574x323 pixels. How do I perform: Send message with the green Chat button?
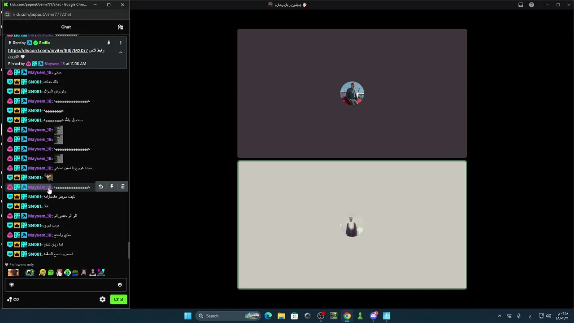[x=118, y=299]
